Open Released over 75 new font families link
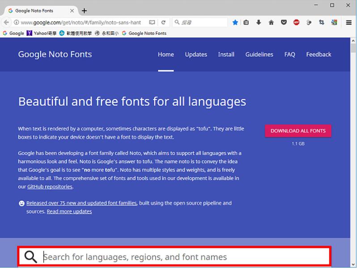Image resolution: width=357 pixels, height=269 pixels. point(81,203)
